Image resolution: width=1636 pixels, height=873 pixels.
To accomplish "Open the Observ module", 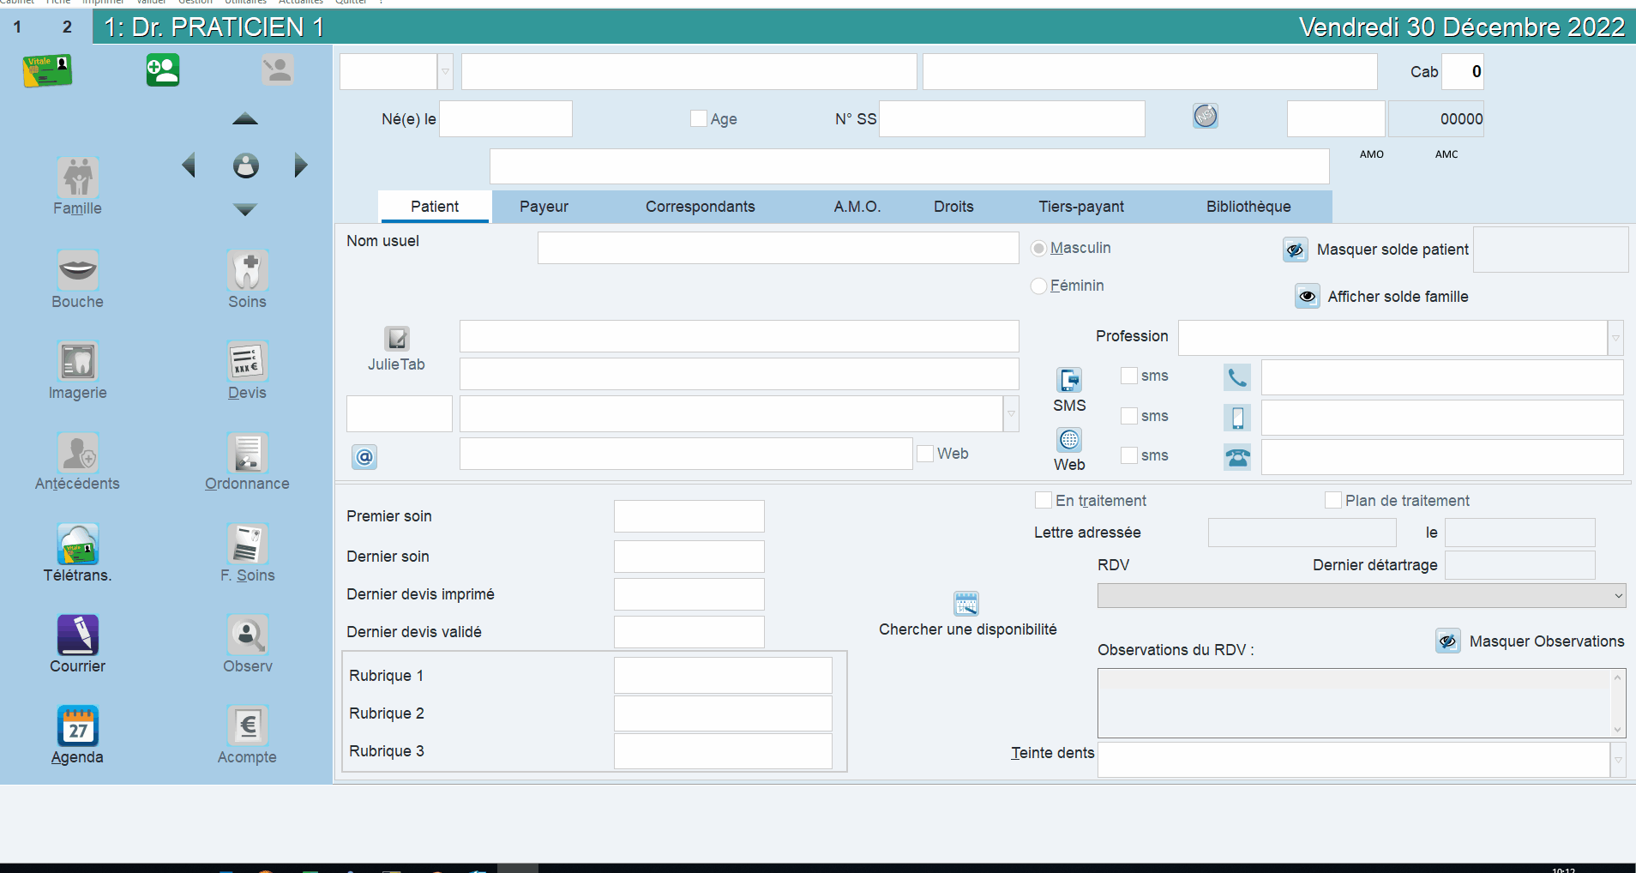I will (248, 635).
